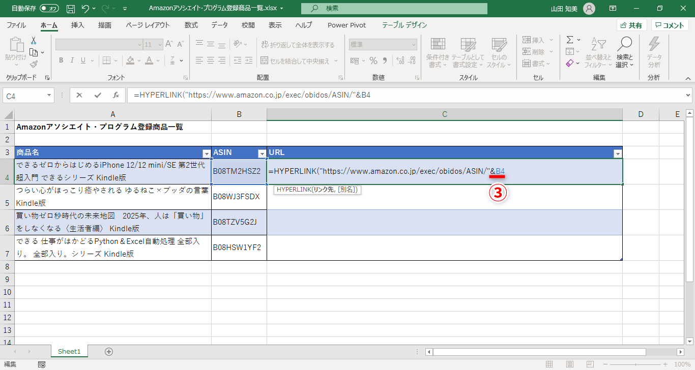
Task: Switch to the 数式 ribbon tab
Action: coord(191,25)
